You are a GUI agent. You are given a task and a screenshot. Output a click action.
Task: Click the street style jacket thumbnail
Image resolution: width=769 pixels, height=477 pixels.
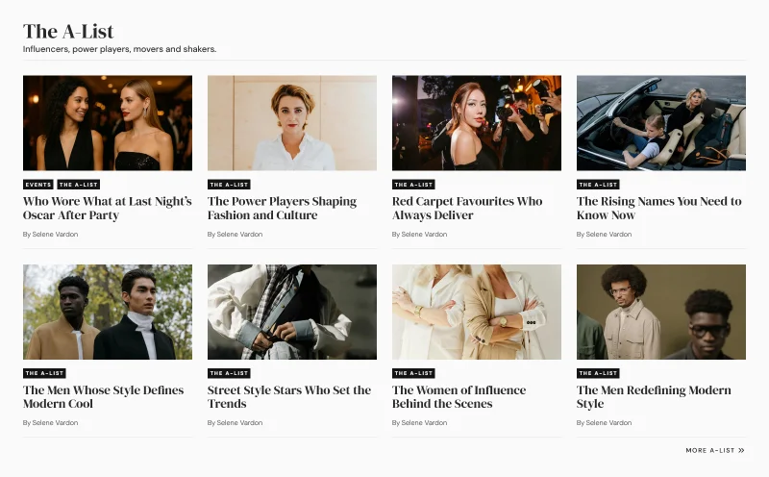(x=292, y=313)
